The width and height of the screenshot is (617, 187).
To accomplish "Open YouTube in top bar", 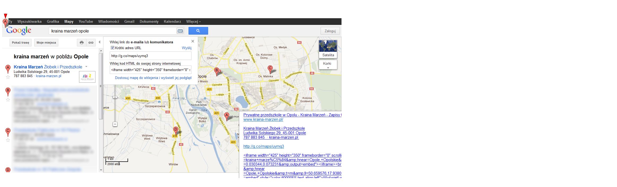I will click(86, 22).
